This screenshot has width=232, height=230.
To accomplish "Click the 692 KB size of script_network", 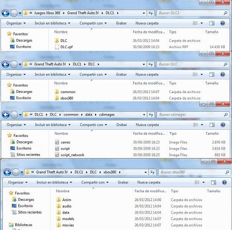I will point(220,155).
